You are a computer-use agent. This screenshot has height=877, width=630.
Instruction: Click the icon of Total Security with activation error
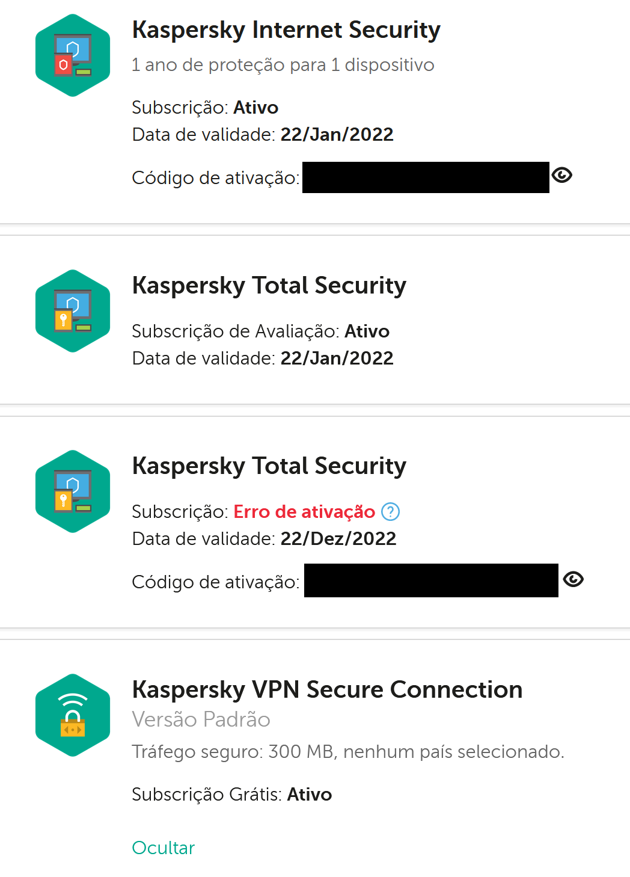click(73, 491)
